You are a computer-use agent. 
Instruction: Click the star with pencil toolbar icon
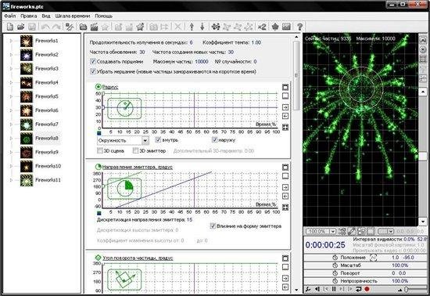tap(140, 27)
